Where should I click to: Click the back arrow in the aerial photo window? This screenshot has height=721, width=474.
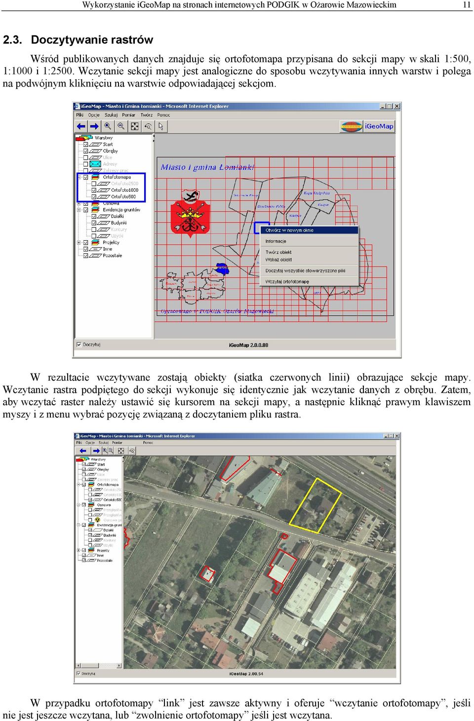pyautogui.click(x=83, y=451)
